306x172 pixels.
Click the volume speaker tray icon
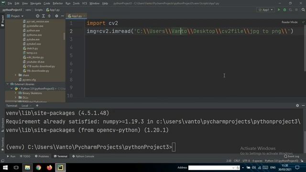pos(254,168)
